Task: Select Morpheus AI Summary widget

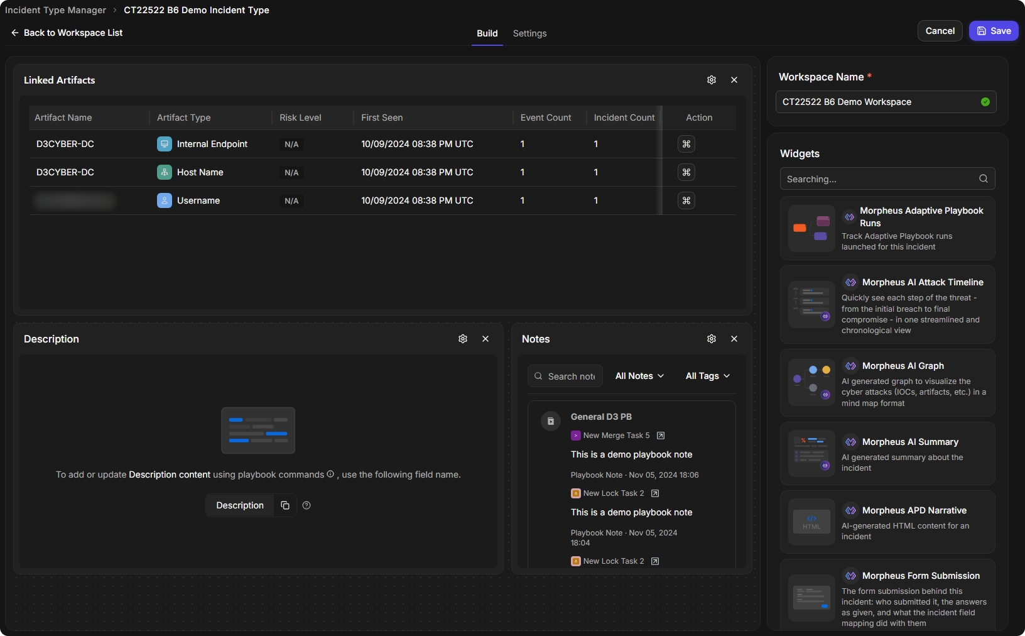Action: pos(887,454)
